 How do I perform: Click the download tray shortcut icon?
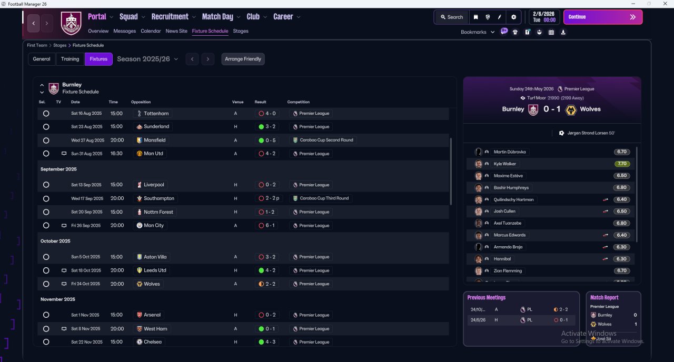click(563, 32)
